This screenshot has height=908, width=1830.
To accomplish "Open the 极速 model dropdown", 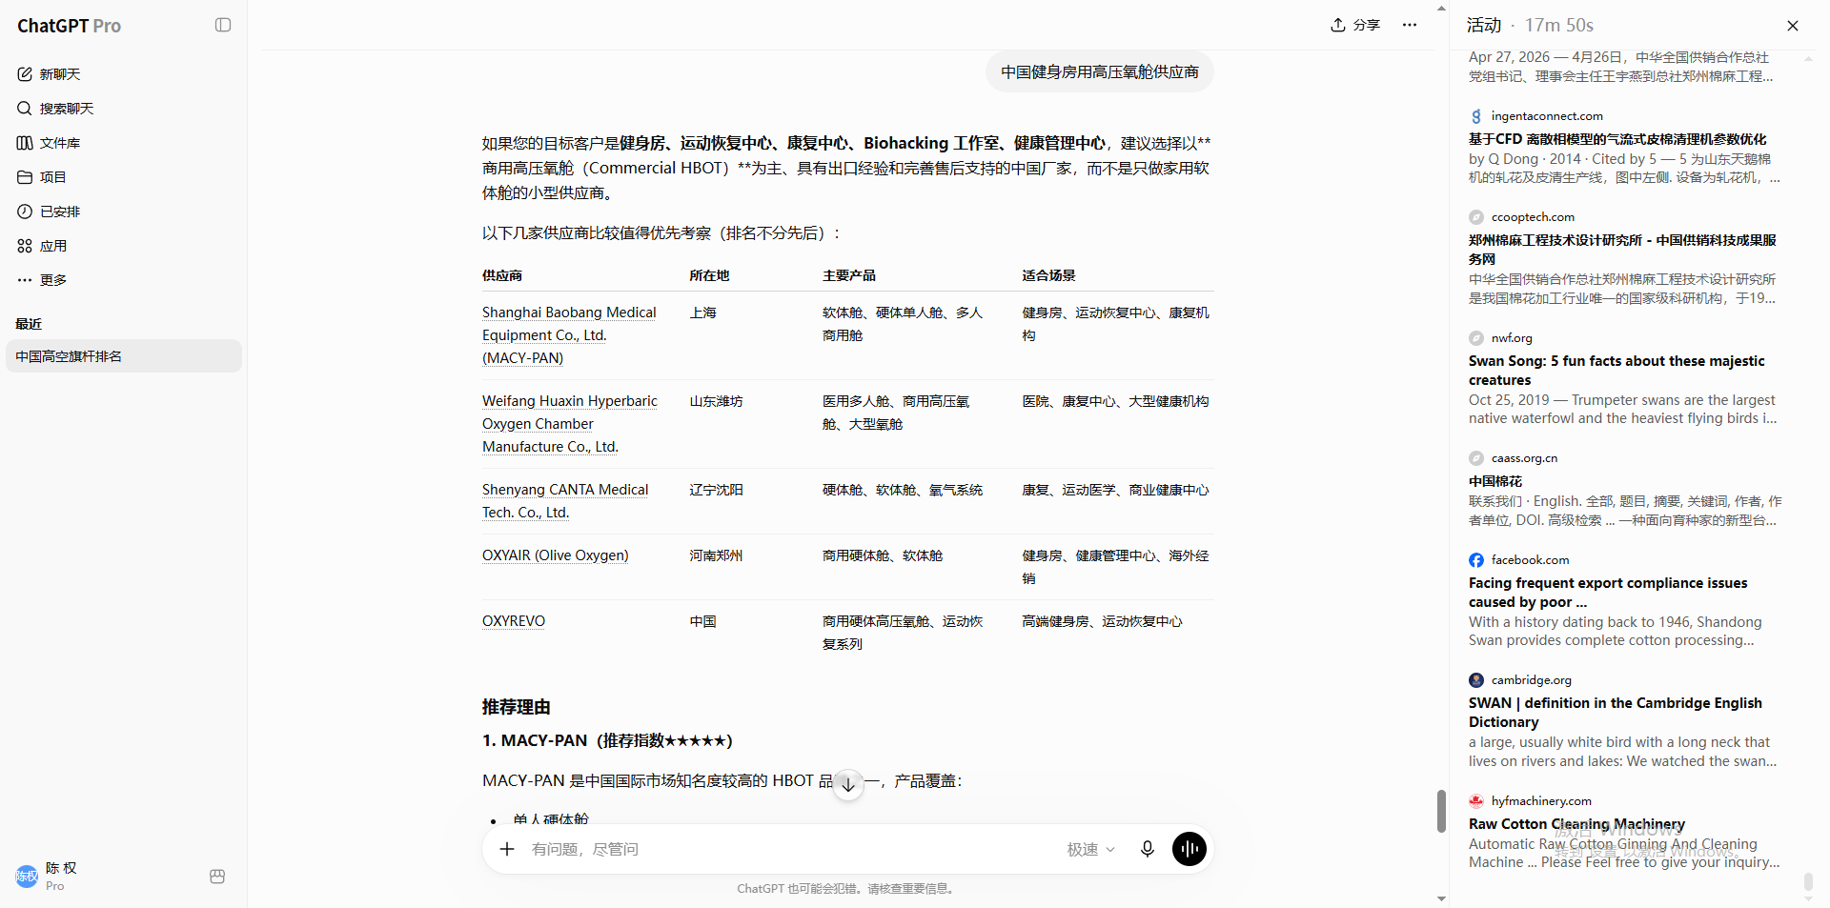I will click(x=1090, y=849).
